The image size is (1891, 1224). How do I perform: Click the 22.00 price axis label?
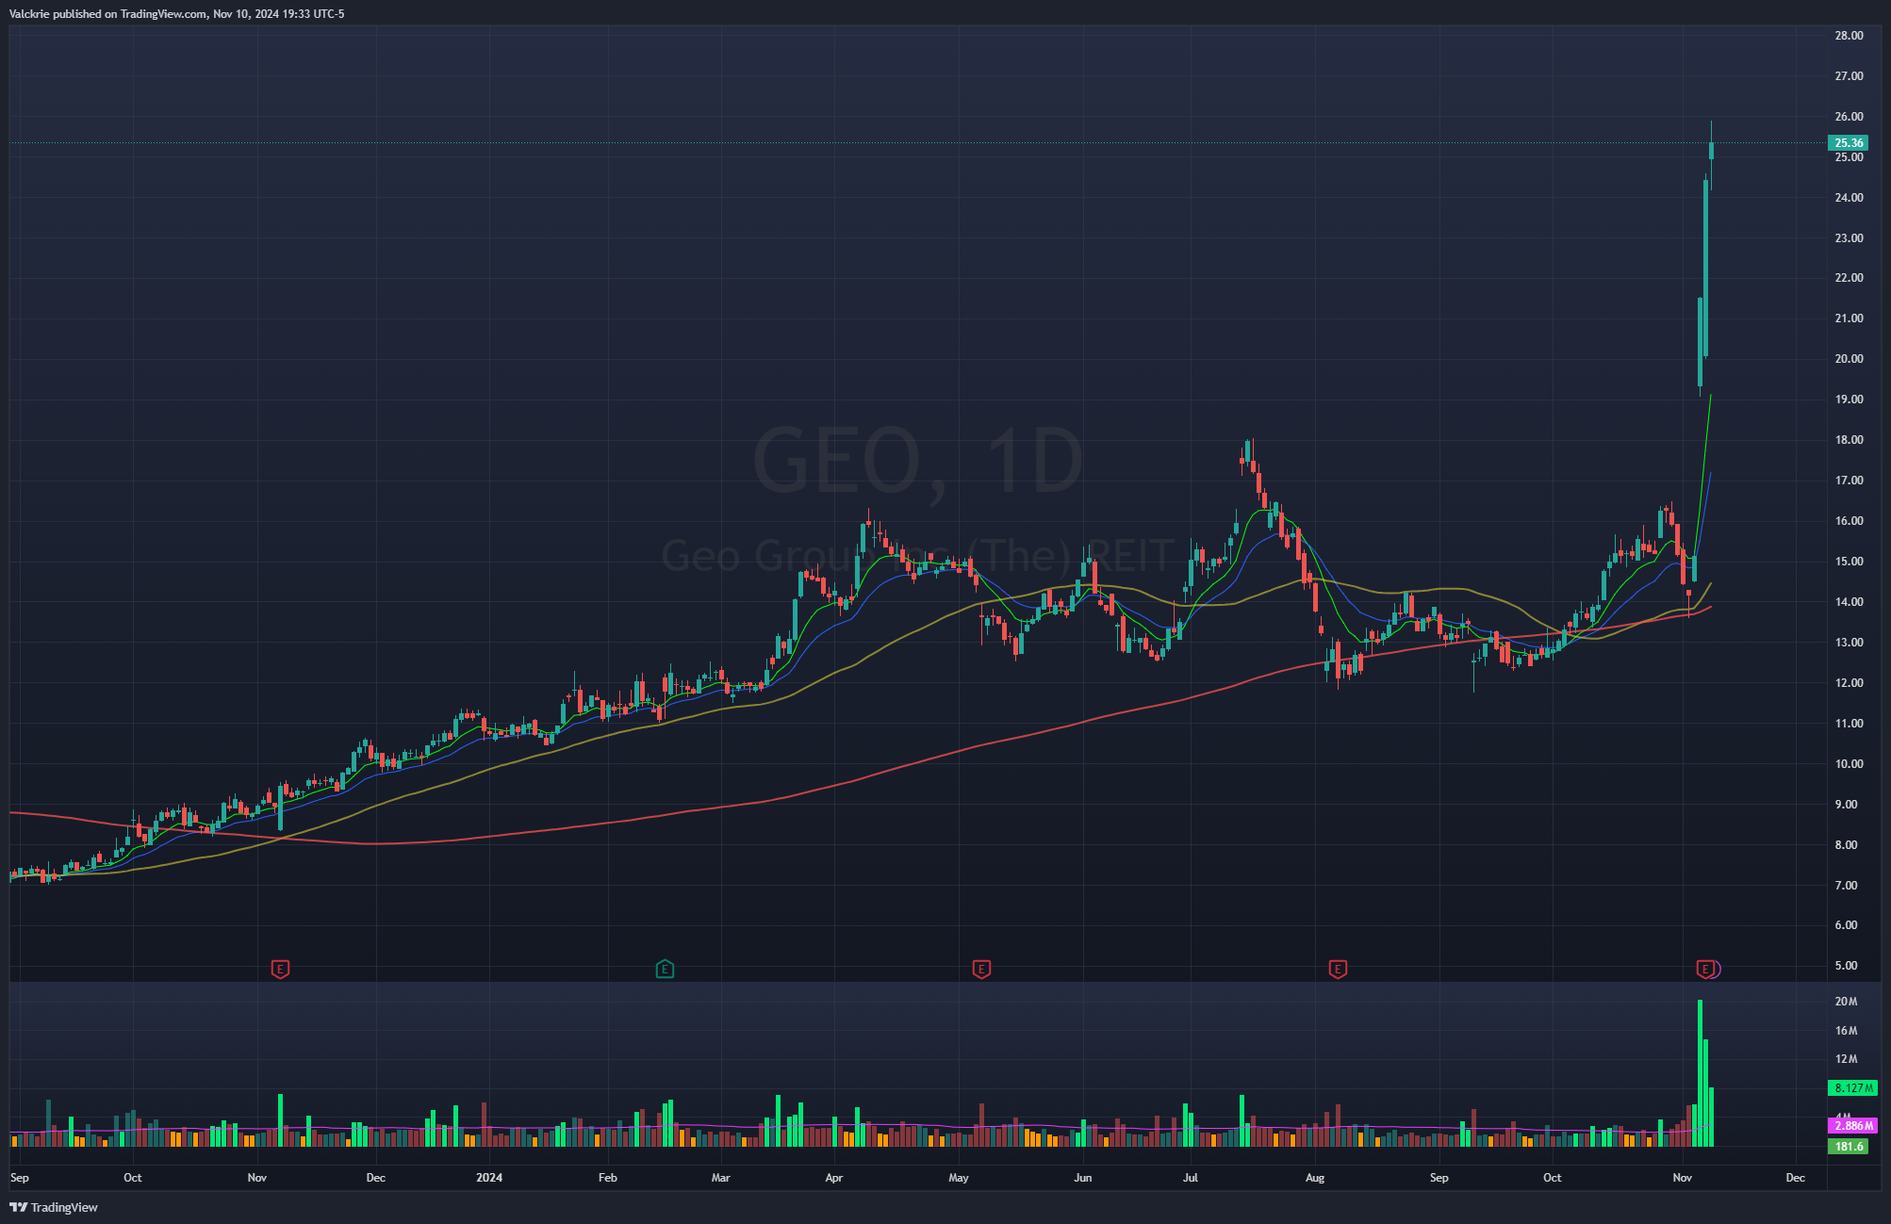tap(1849, 278)
